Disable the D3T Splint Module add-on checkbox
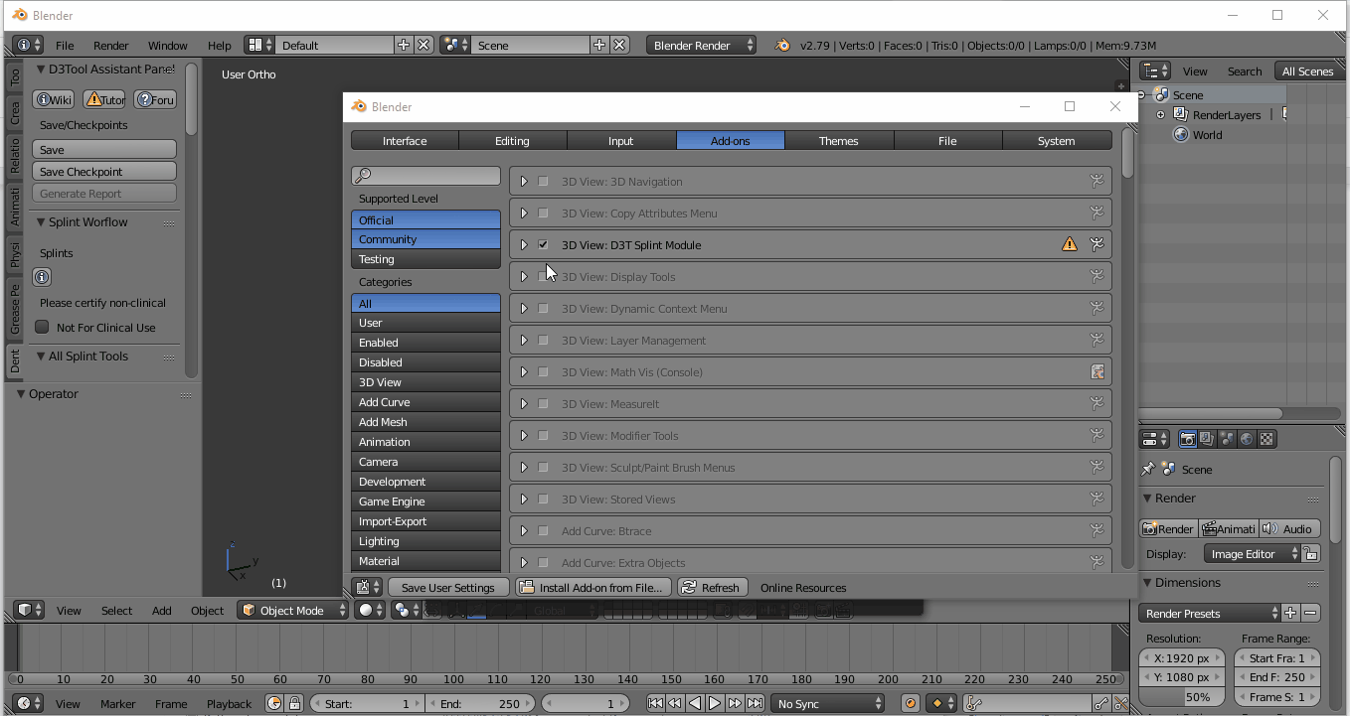This screenshot has width=1350, height=716. click(x=543, y=244)
